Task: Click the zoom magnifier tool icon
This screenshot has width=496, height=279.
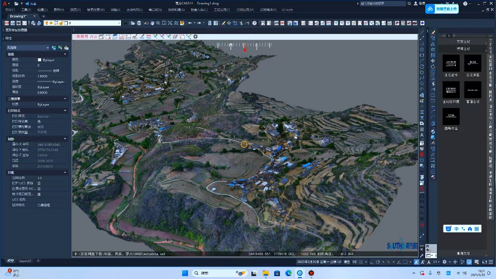Action: (158, 23)
